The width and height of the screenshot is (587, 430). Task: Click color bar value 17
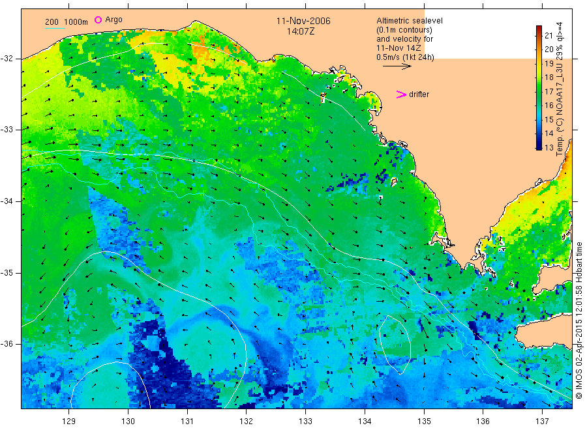tap(549, 92)
